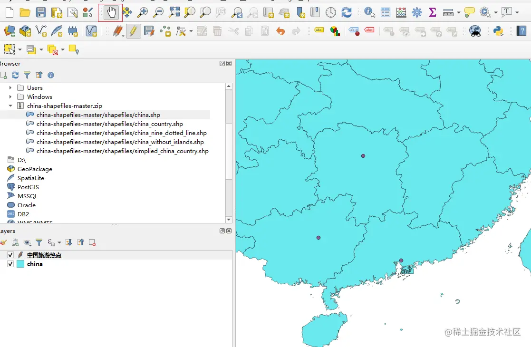Screen dimensions: 531x347
Task: Select the Map Tips speech bubble icon
Action: 469,12
